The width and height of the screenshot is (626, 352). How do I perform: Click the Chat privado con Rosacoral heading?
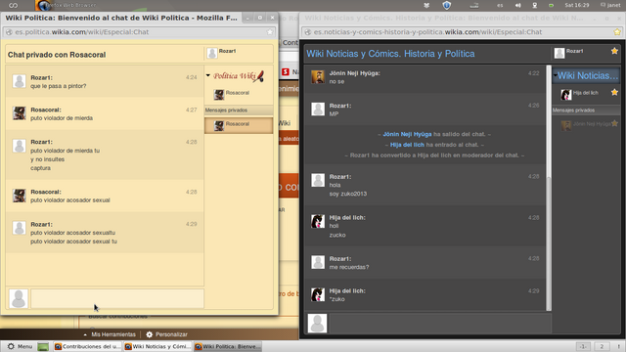point(57,55)
